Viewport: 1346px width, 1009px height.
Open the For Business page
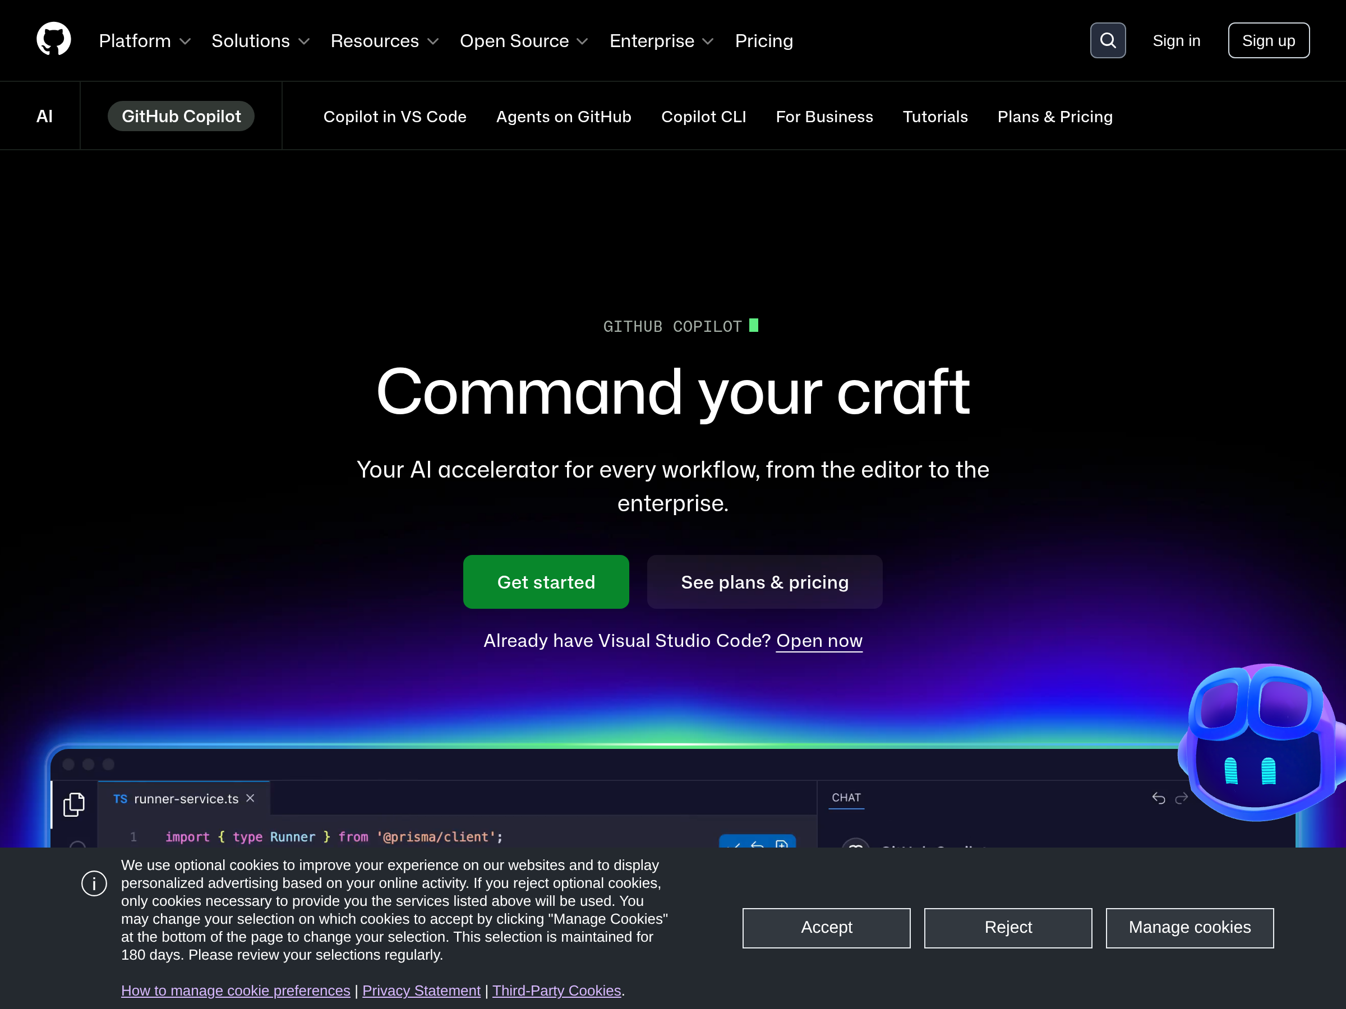[x=824, y=117]
